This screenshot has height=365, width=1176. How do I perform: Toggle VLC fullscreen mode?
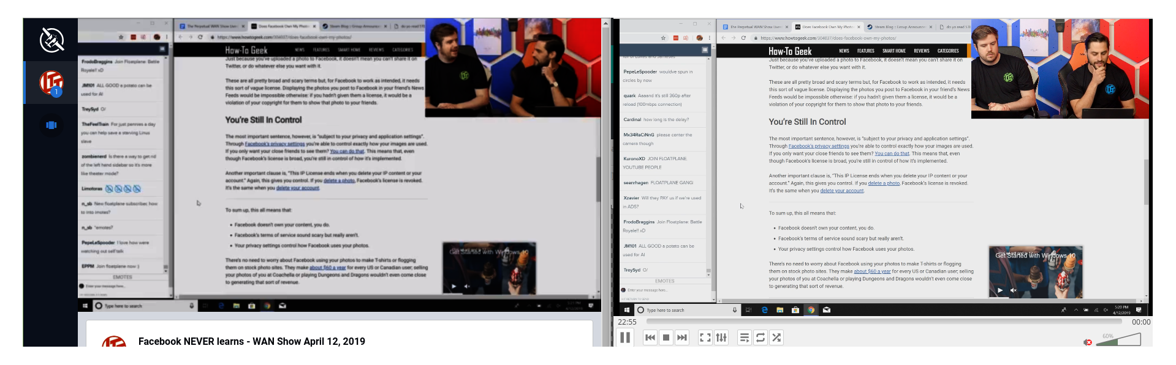click(x=705, y=337)
